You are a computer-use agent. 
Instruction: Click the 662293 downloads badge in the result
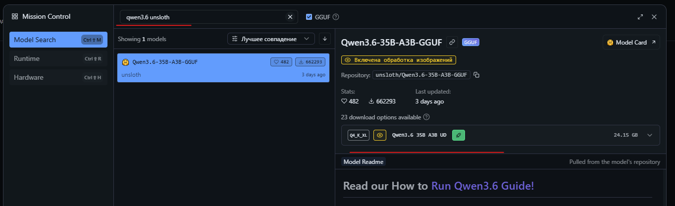point(310,62)
